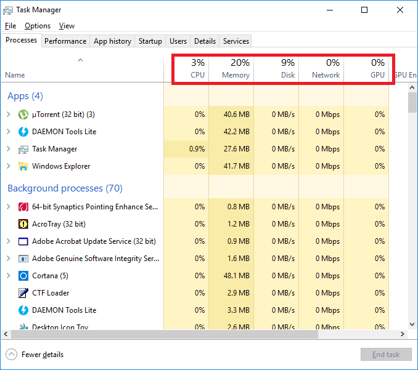The width and height of the screenshot is (418, 370).
Task: Sort processes by Memory column
Action: 231,69
